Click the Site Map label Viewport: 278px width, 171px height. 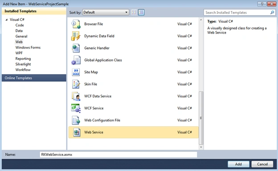91,72
